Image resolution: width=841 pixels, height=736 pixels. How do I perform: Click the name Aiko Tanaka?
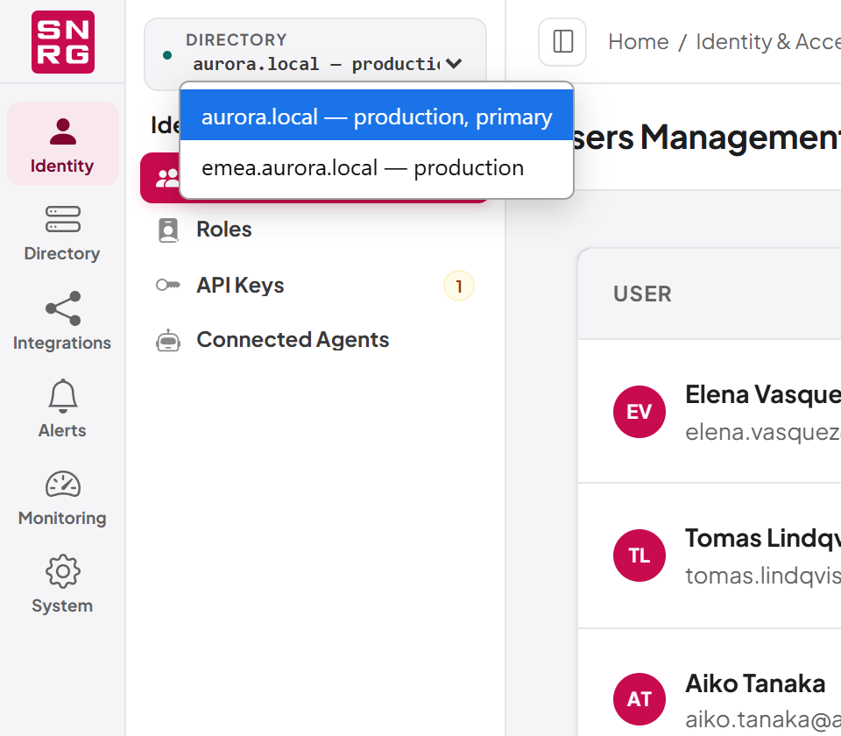pyautogui.click(x=755, y=683)
